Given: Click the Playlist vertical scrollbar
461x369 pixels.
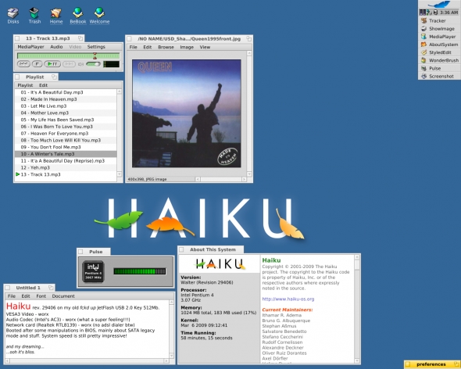Looking at the screenshot, I should coord(120,133).
